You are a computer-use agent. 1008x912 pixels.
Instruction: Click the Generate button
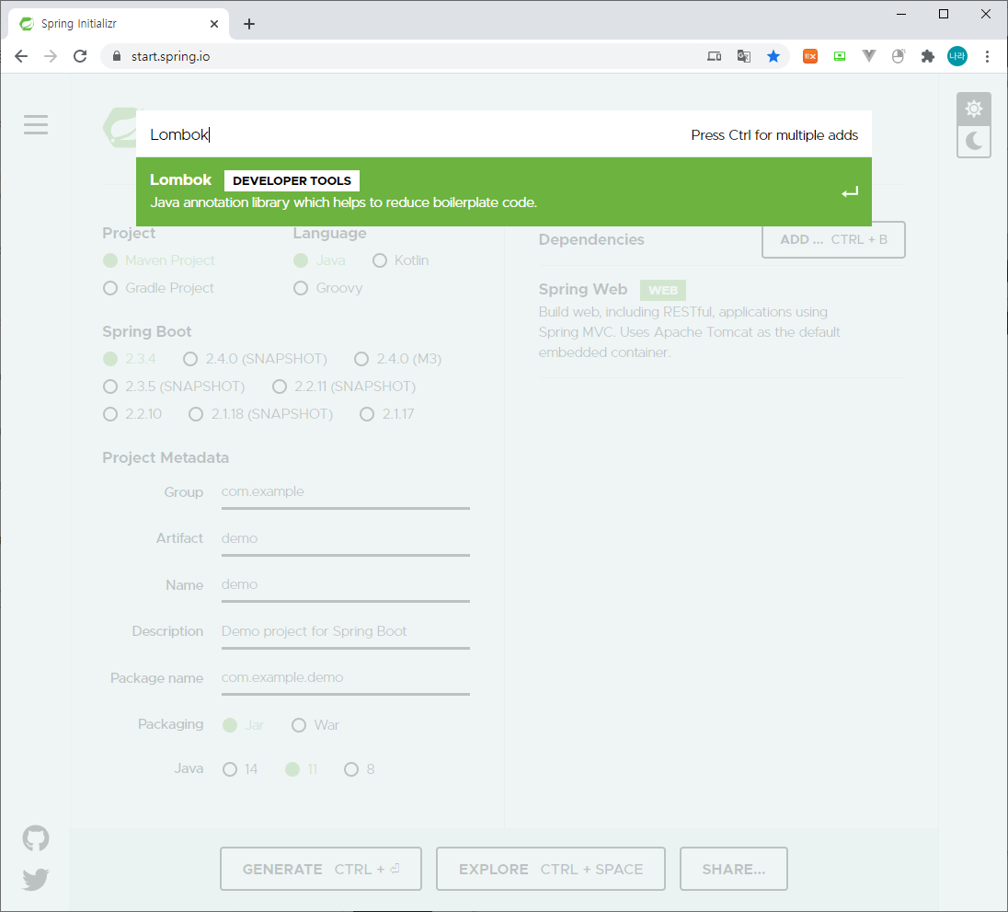(321, 869)
